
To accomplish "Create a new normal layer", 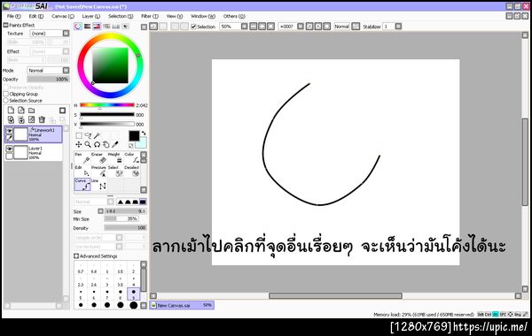I will point(11,111).
